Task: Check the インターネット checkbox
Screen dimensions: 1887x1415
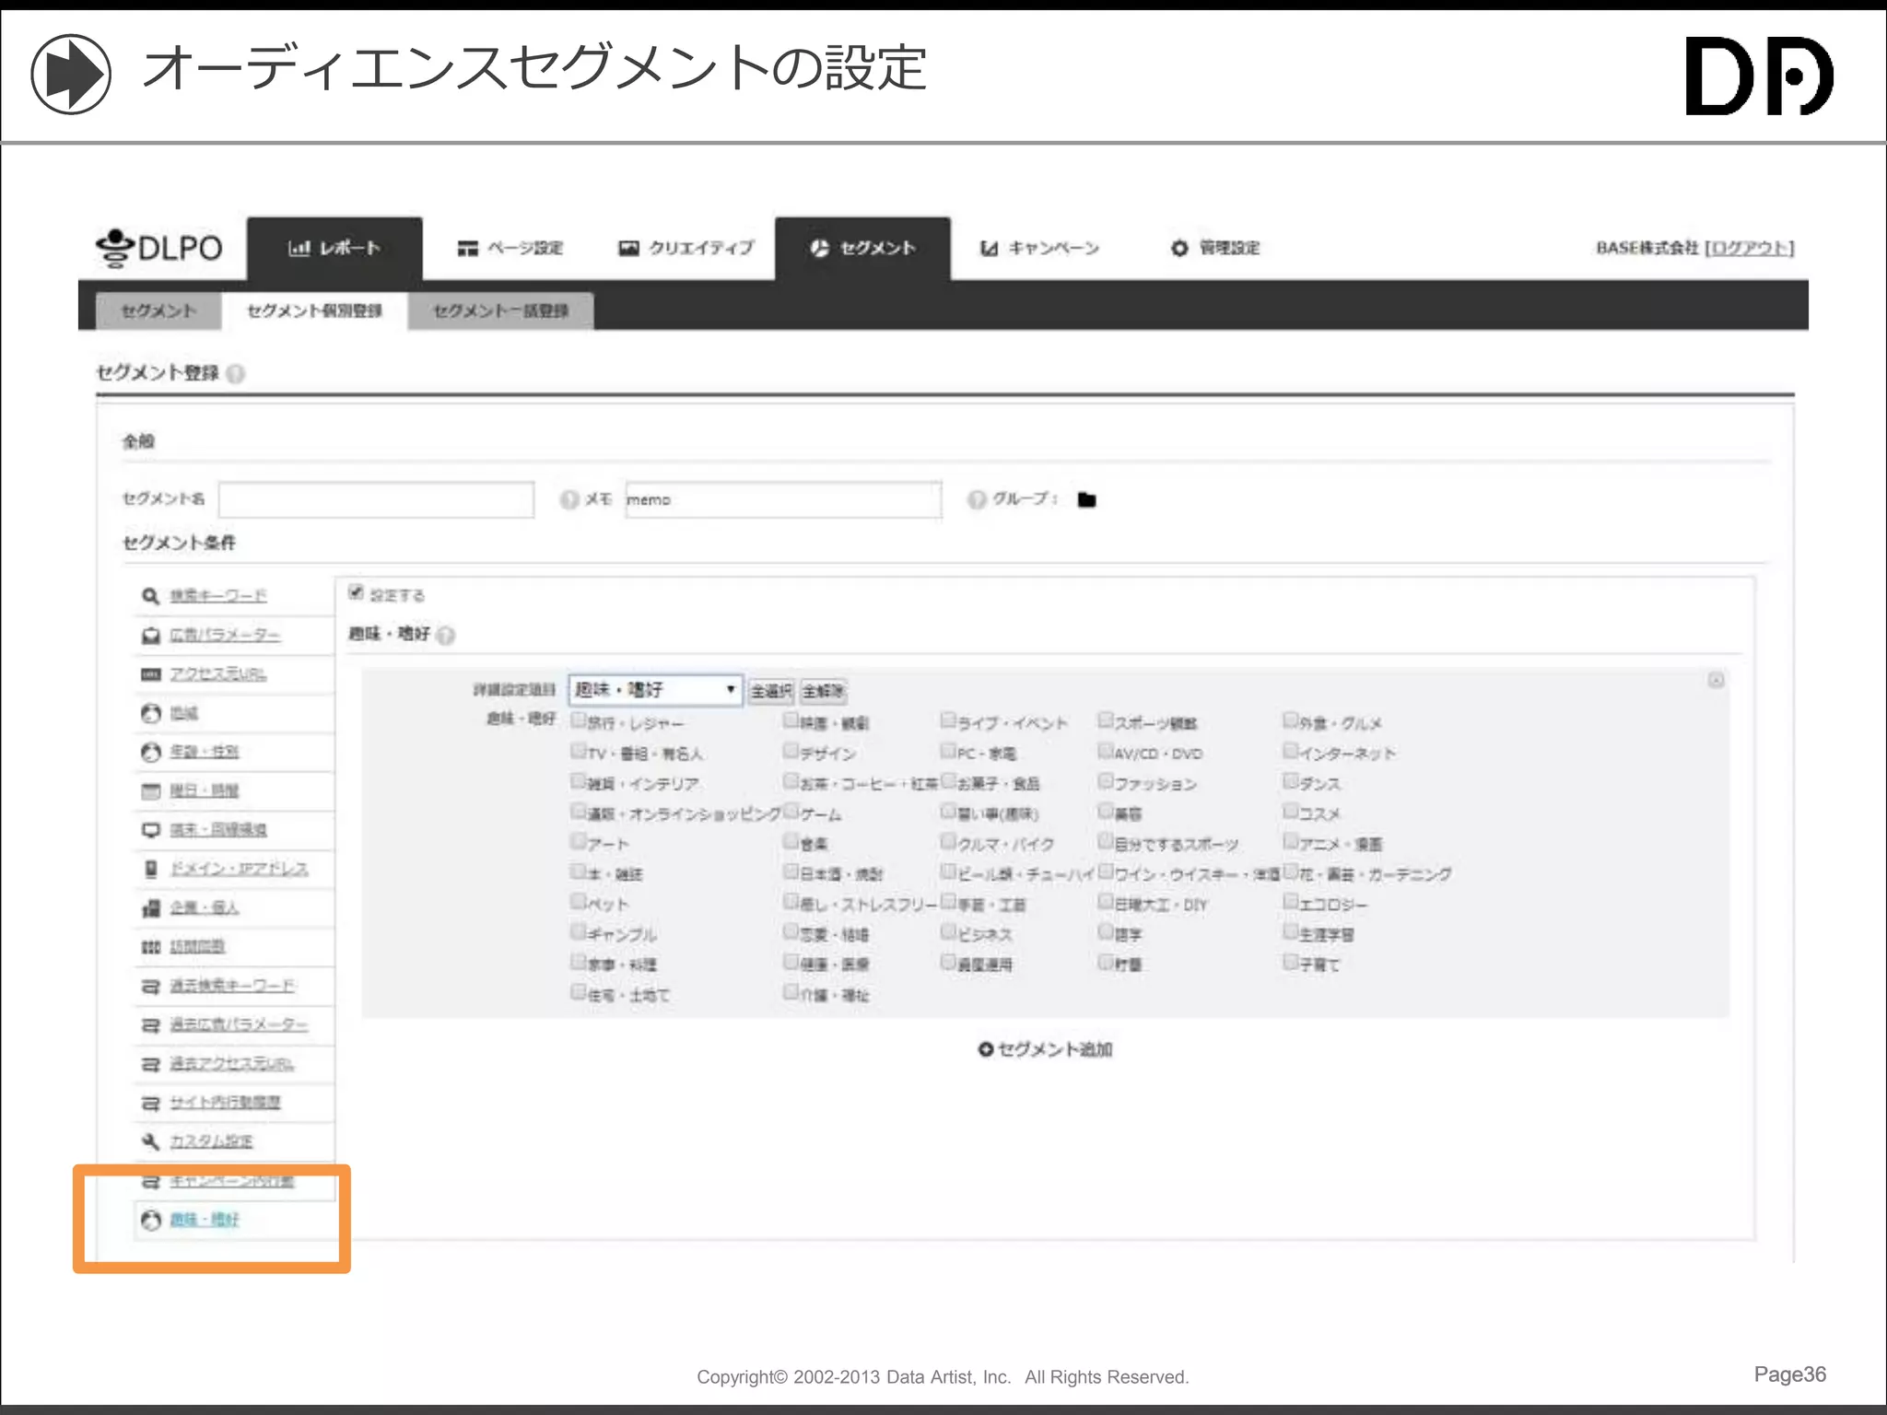Action: [1291, 750]
